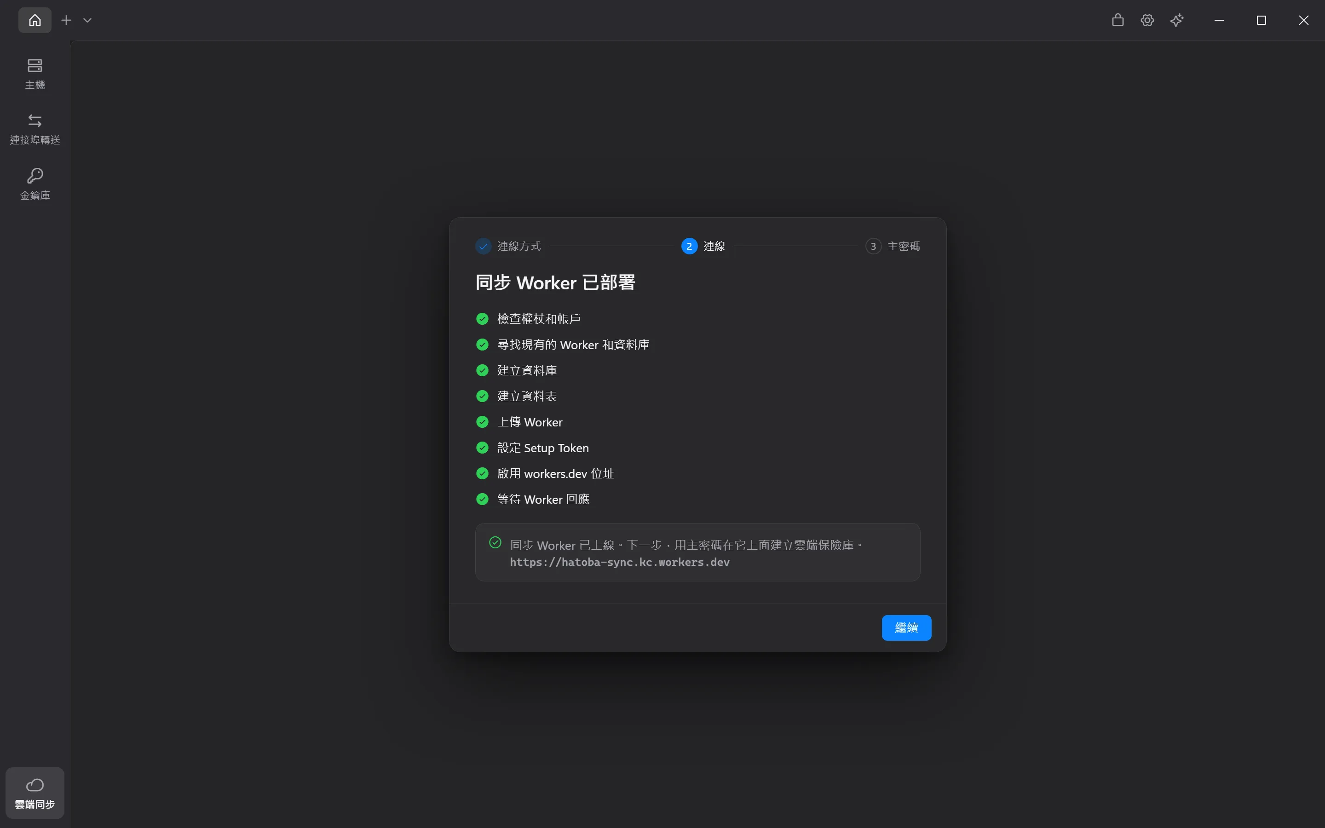Expand the new tab dropdown chevron
This screenshot has height=828, width=1325.
[x=87, y=20]
